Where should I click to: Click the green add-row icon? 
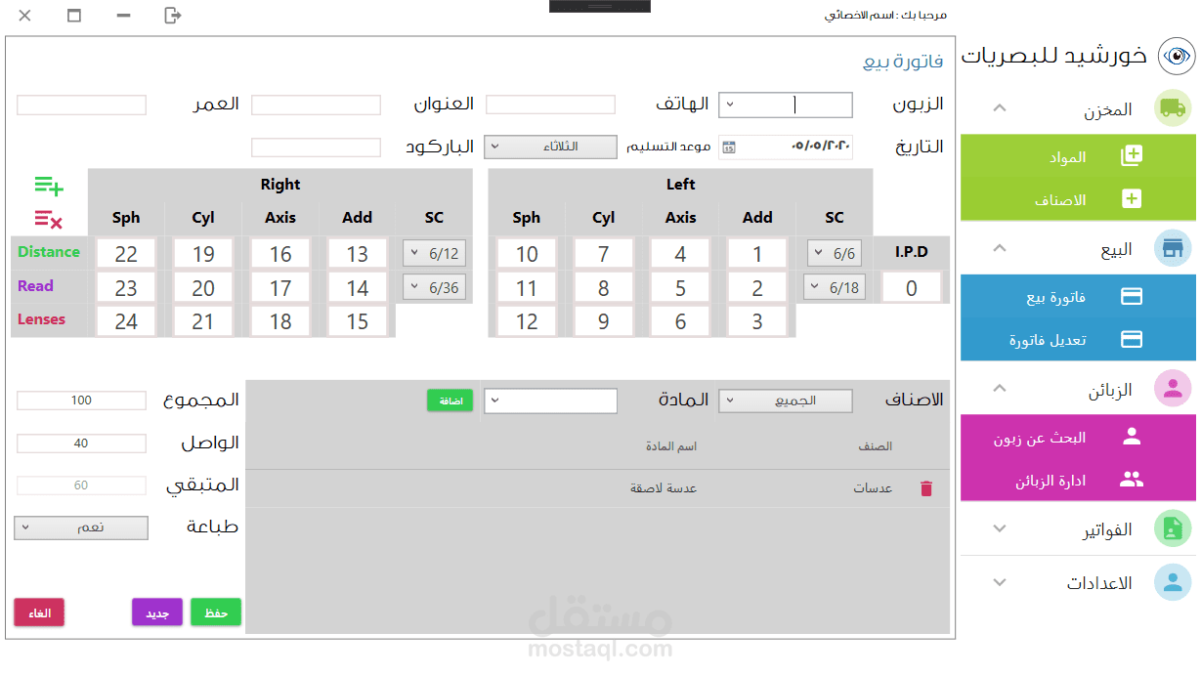tap(49, 186)
